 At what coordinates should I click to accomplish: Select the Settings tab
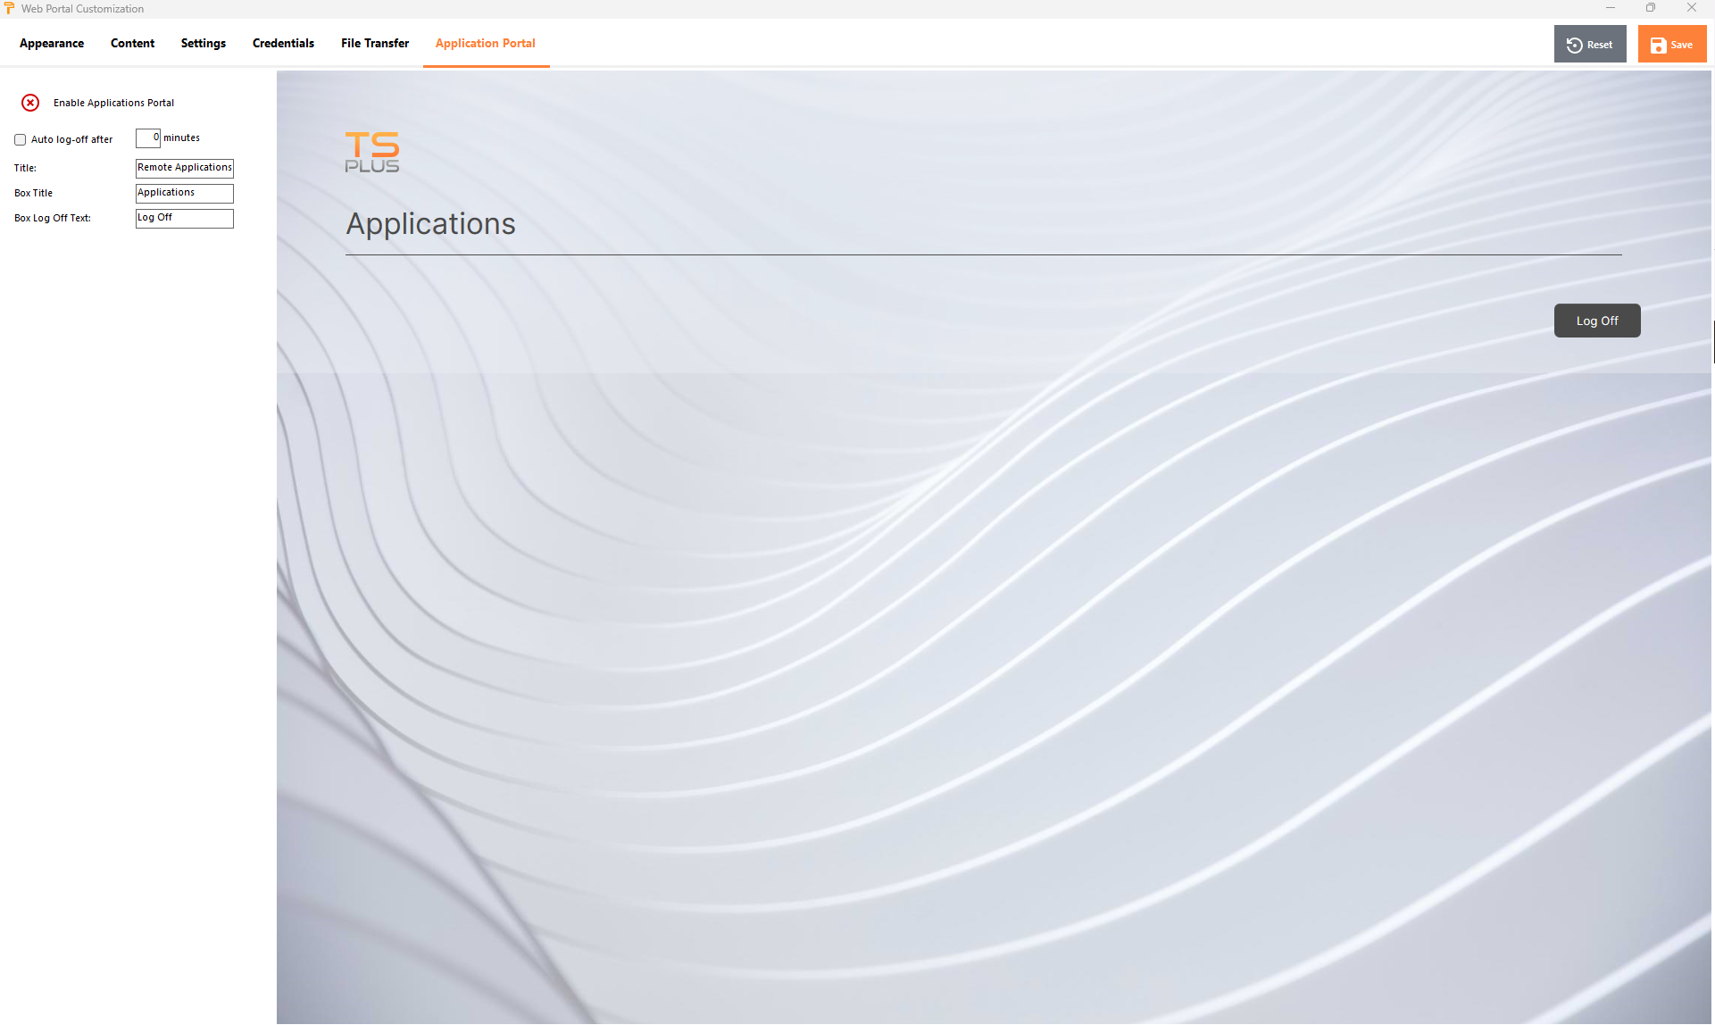[203, 43]
